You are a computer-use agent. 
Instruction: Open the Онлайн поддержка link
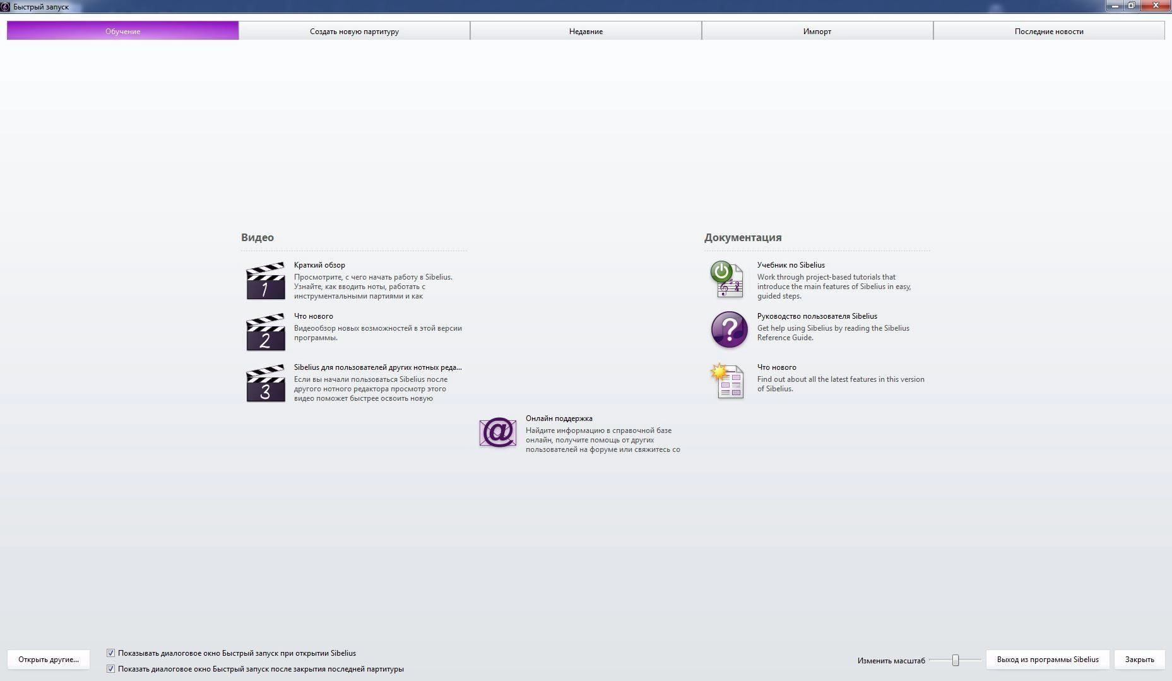tap(559, 418)
